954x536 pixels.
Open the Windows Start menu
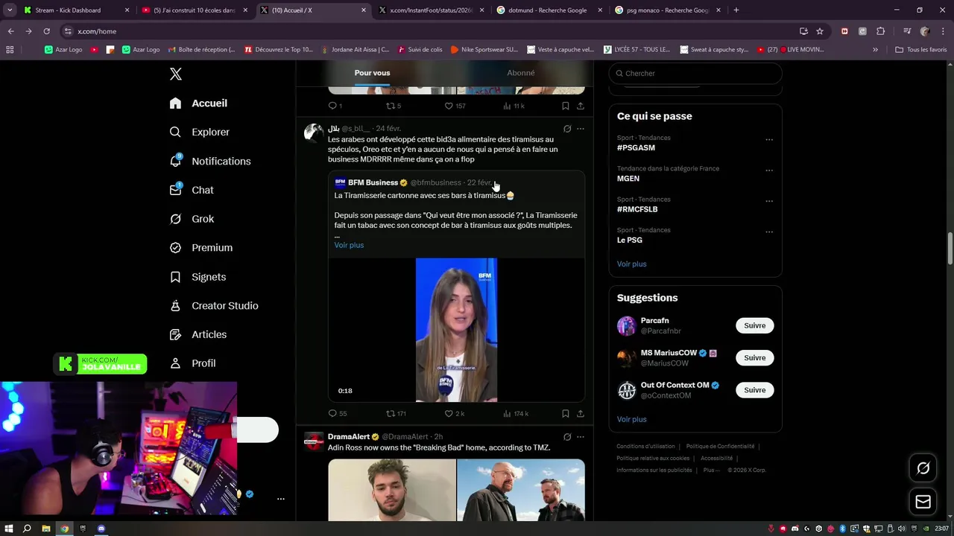[x=8, y=529]
